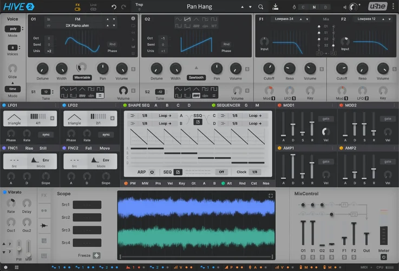Open the preset search magnifier
This screenshot has width=399, height=271.
[260, 7]
